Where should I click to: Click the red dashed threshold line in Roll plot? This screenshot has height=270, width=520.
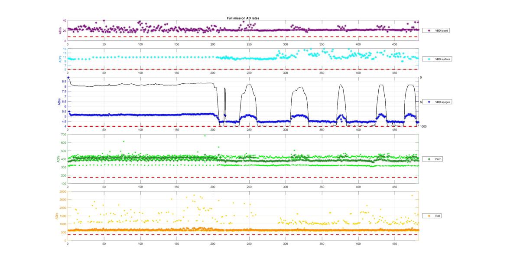pyautogui.click(x=243, y=234)
